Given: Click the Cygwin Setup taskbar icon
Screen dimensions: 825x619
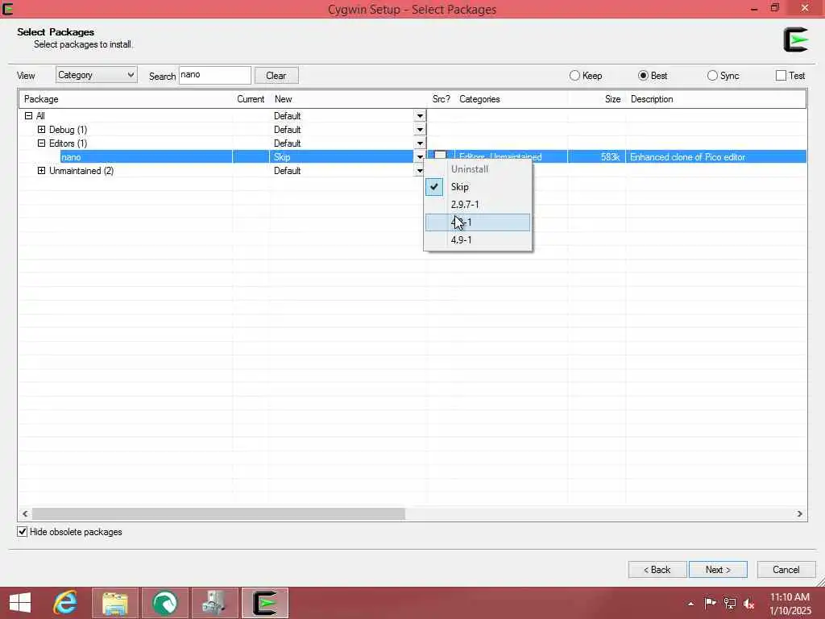Looking at the screenshot, I should click(x=264, y=603).
